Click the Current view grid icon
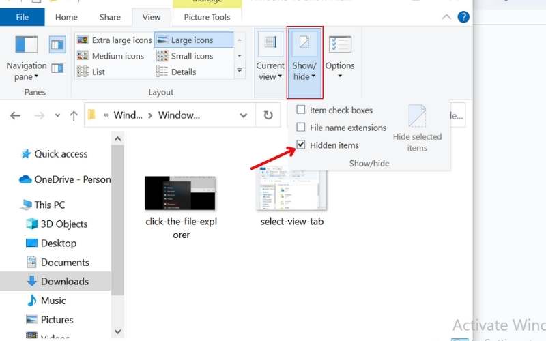 (x=270, y=43)
